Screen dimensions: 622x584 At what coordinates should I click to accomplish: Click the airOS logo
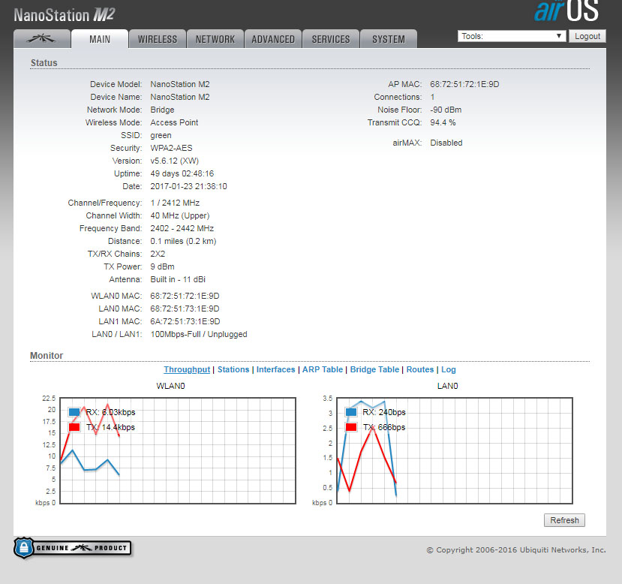[566, 11]
